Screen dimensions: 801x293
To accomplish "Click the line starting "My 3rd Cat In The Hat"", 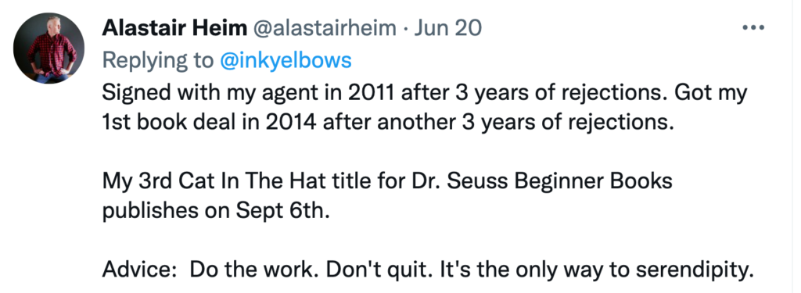I will (x=387, y=181).
